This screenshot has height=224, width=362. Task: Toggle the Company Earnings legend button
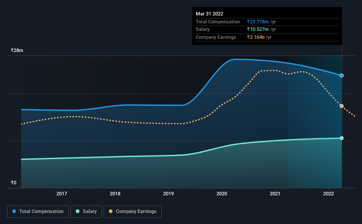pyautogui.click(x=133, y=211)
